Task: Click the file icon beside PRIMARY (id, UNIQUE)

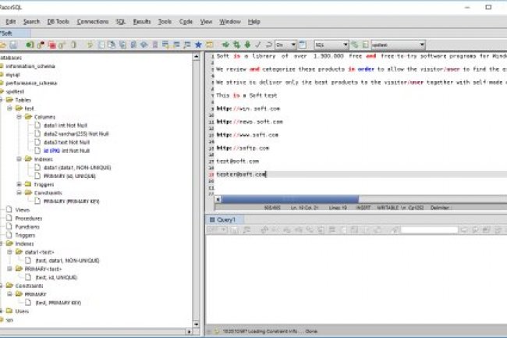Action: click(38, 176)
